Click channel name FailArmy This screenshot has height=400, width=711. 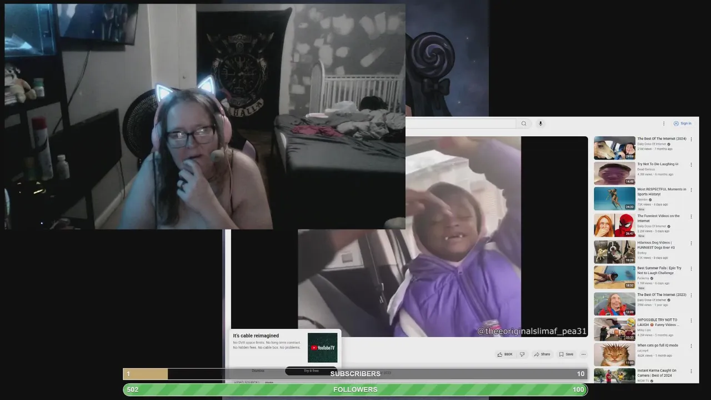point(643,278)
